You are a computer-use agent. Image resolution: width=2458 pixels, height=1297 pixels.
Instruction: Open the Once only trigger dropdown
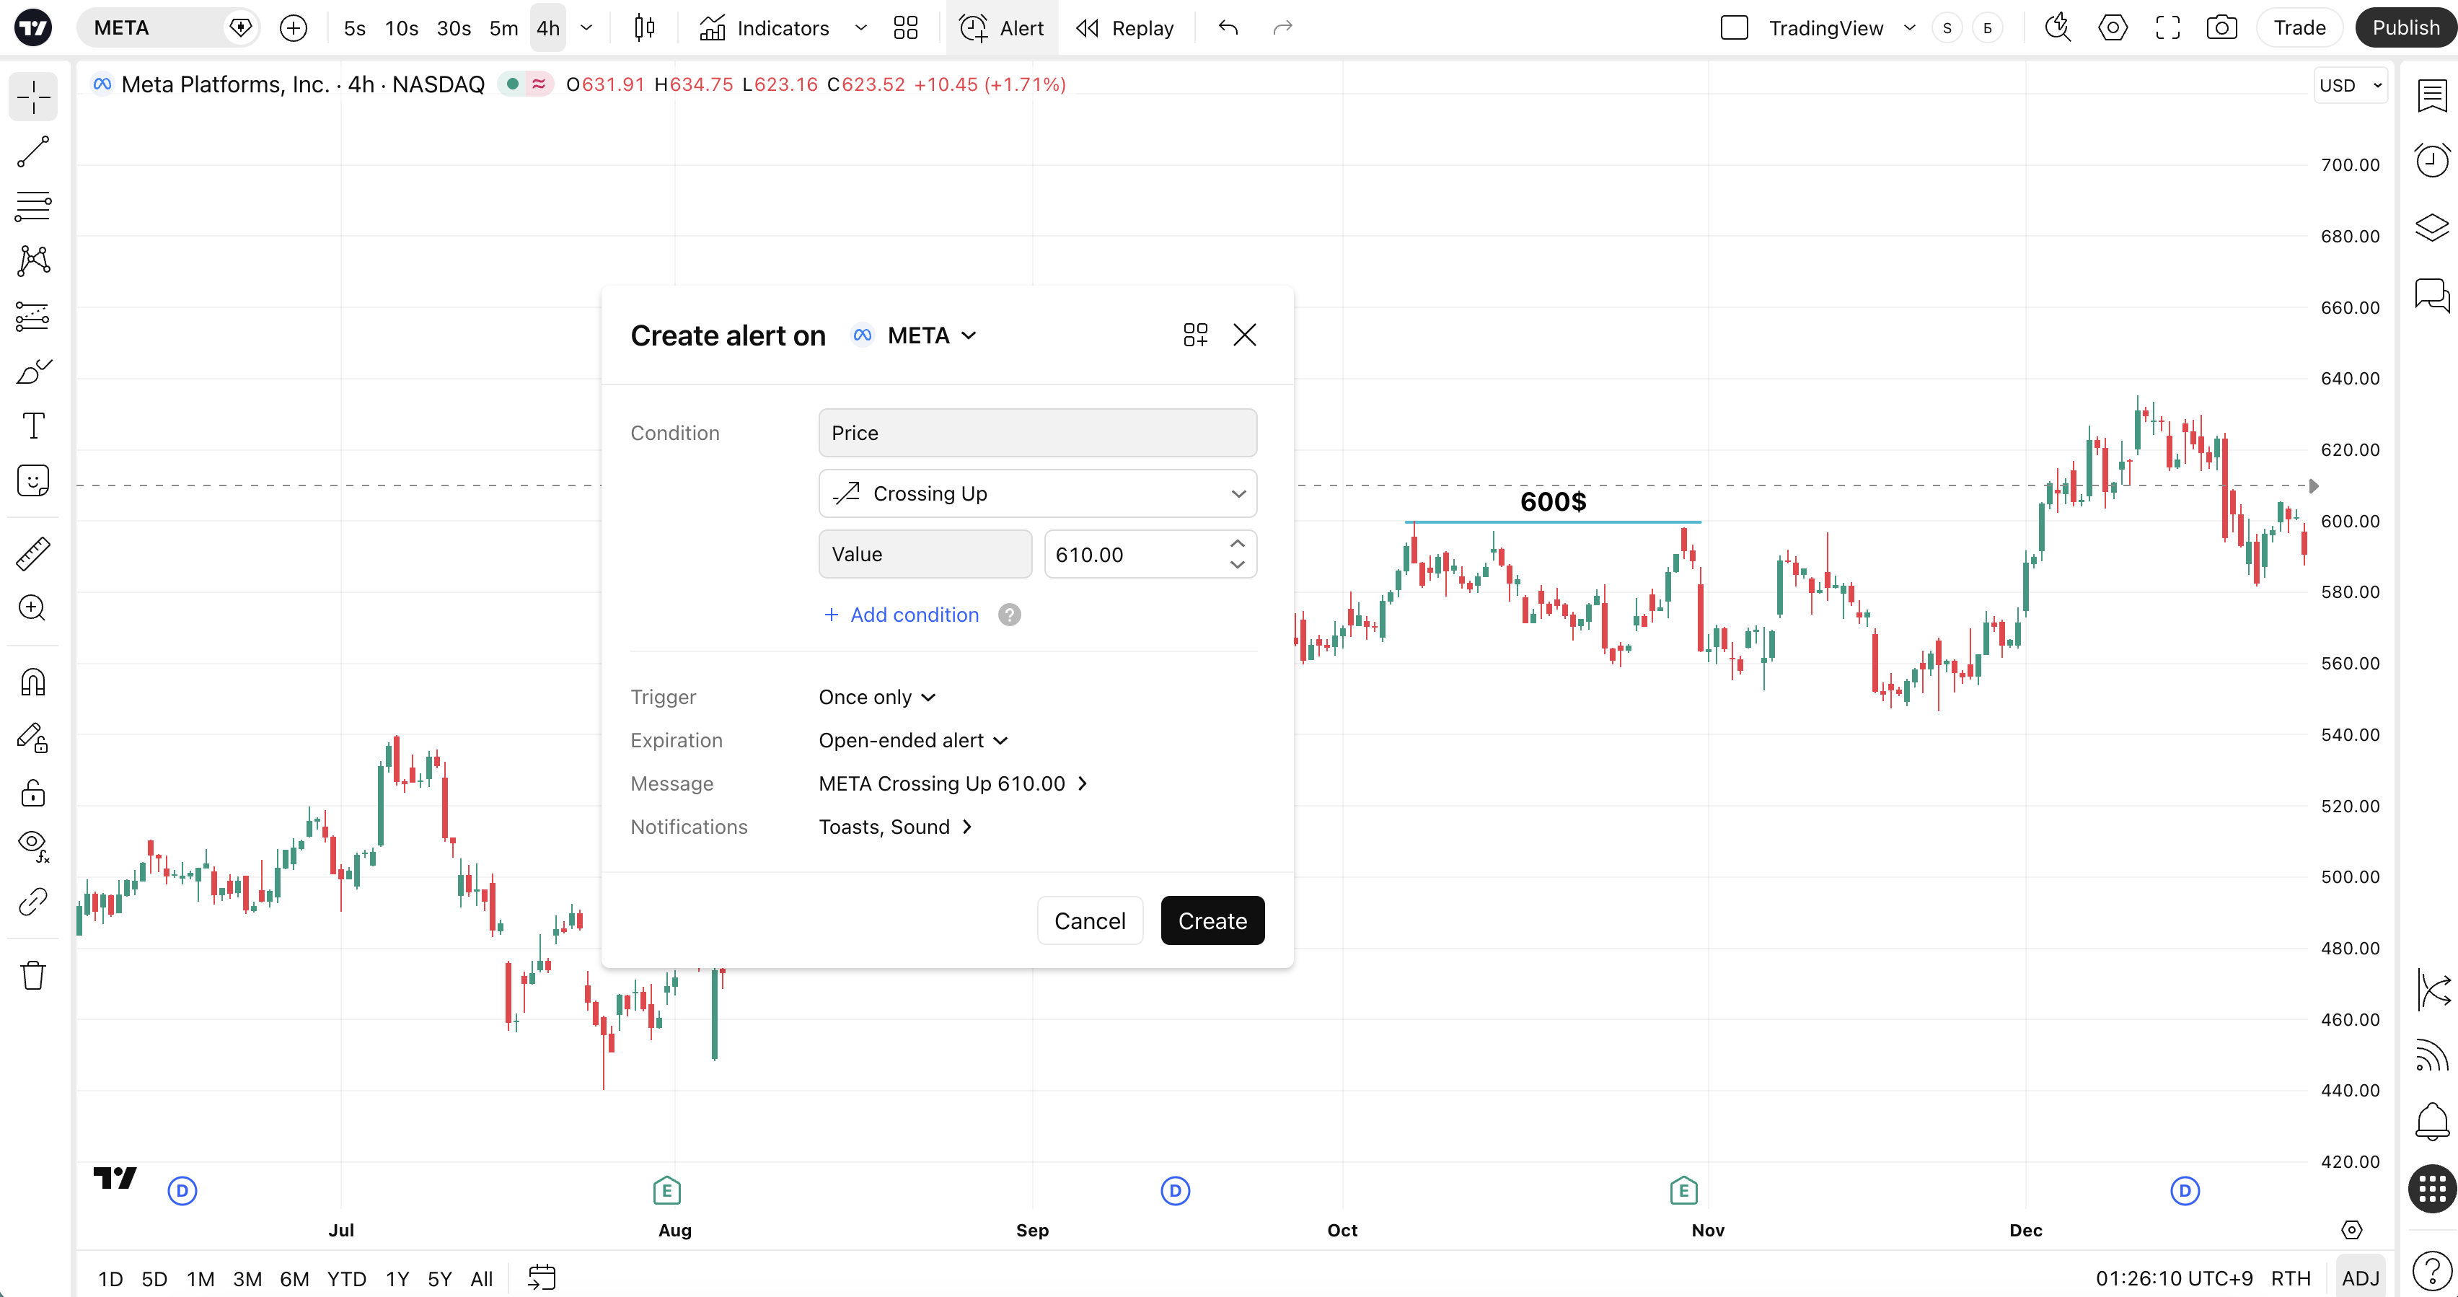[x=877, y=698]
